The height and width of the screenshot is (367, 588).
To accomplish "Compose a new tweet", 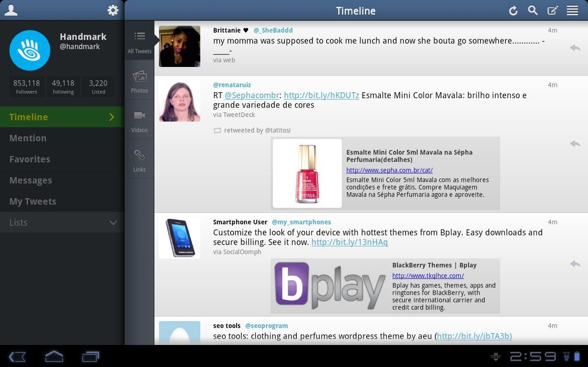I will click(x=553, y=11).
